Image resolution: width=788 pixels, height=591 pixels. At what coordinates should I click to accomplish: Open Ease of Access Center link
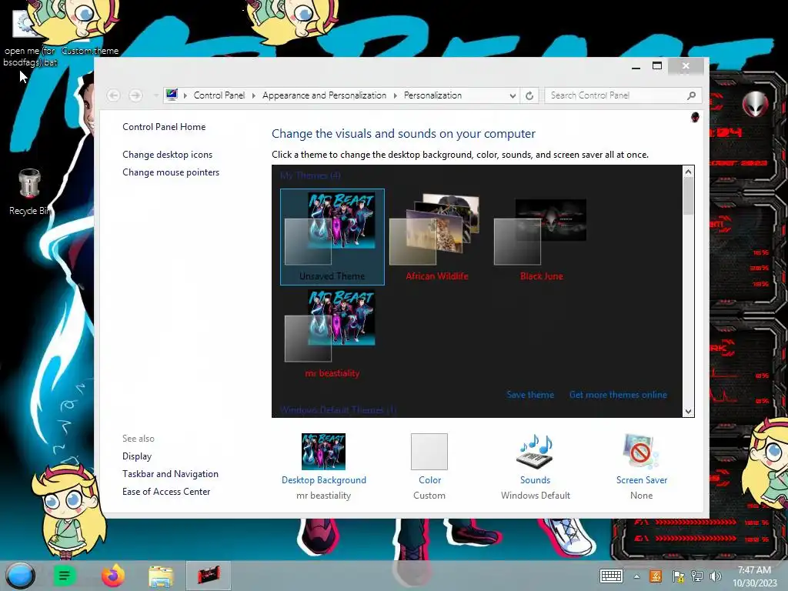pyautogui.click(x=166, y=491)
